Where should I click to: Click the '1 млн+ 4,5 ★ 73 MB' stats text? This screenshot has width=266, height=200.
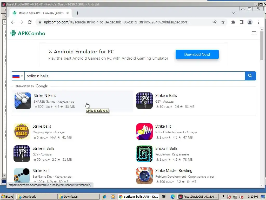[175, 160]
